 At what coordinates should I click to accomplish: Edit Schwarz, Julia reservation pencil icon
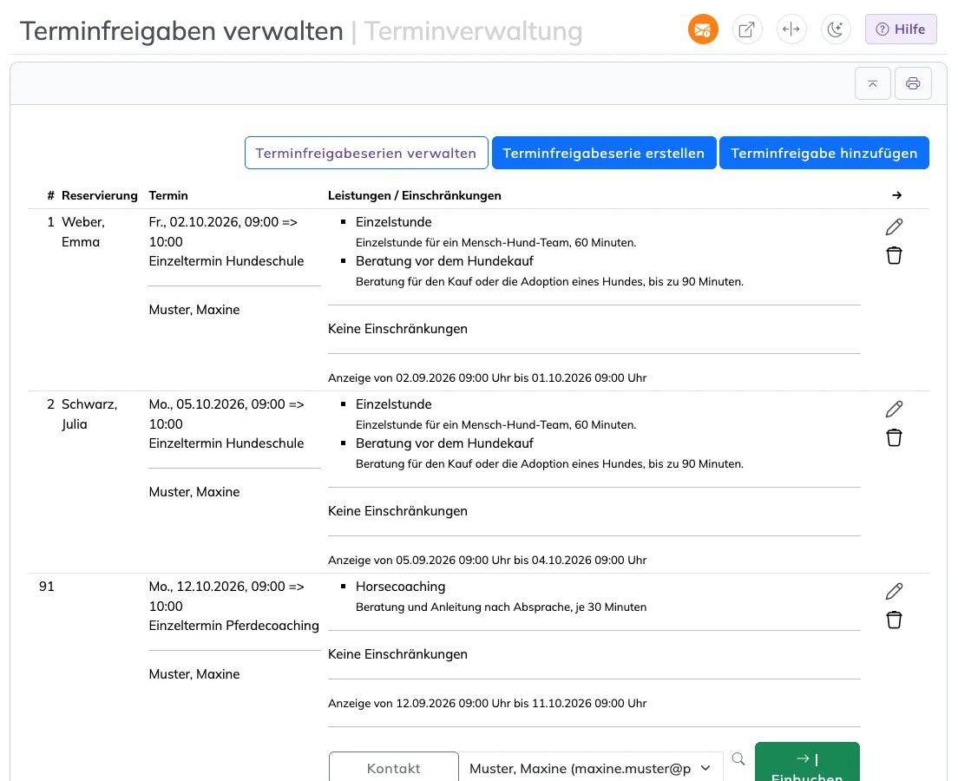click(x=894, y=409)
